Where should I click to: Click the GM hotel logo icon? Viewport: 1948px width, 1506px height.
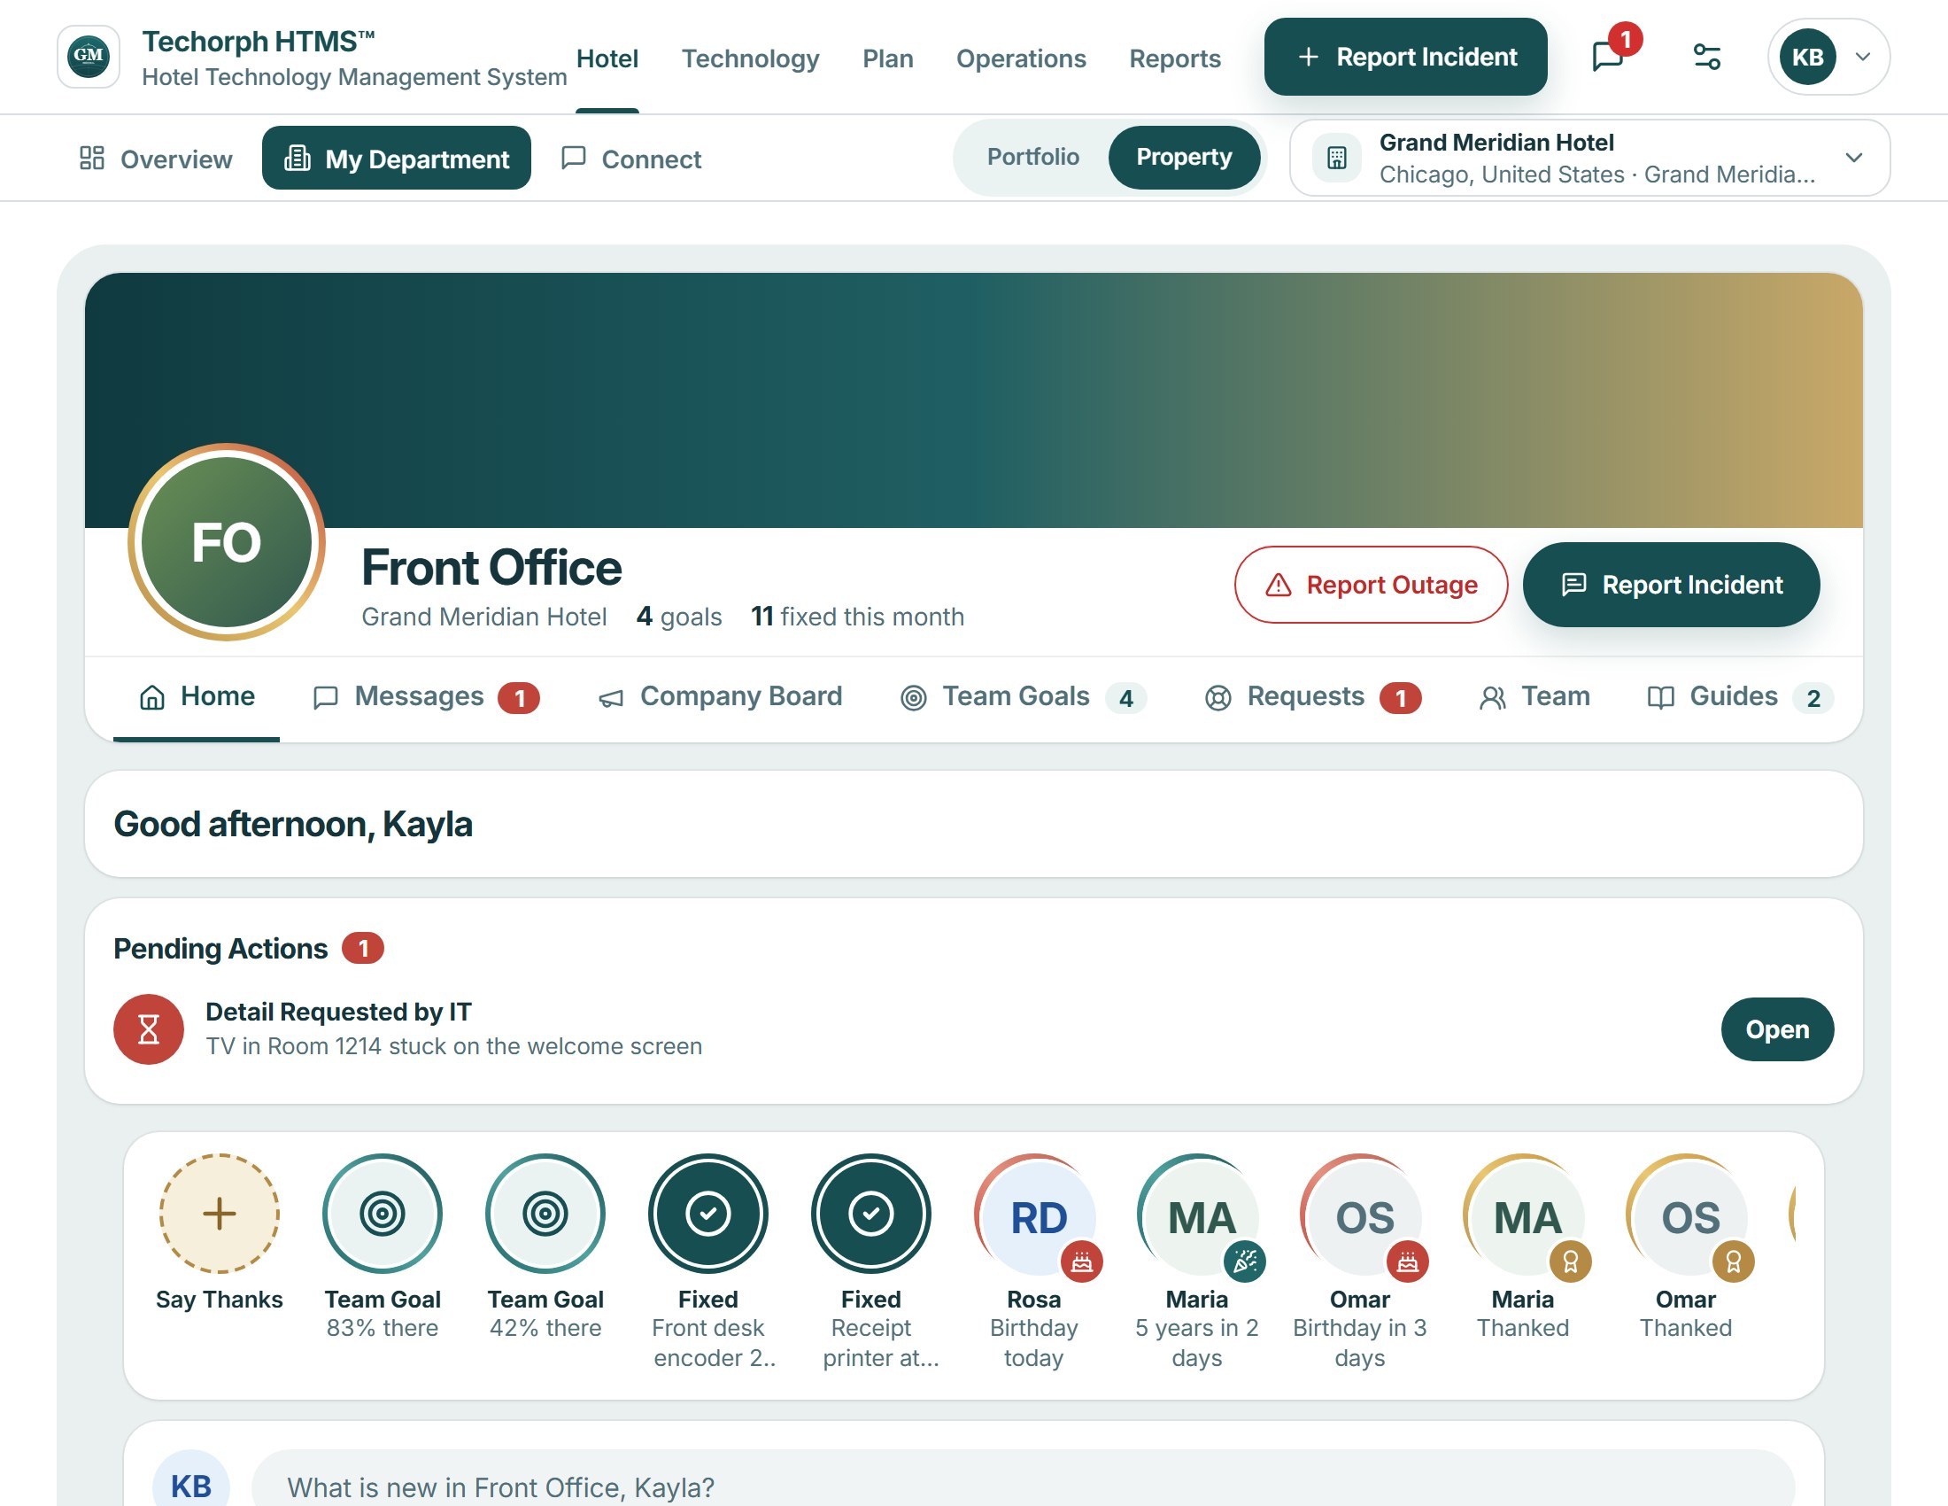click(89, 57)
